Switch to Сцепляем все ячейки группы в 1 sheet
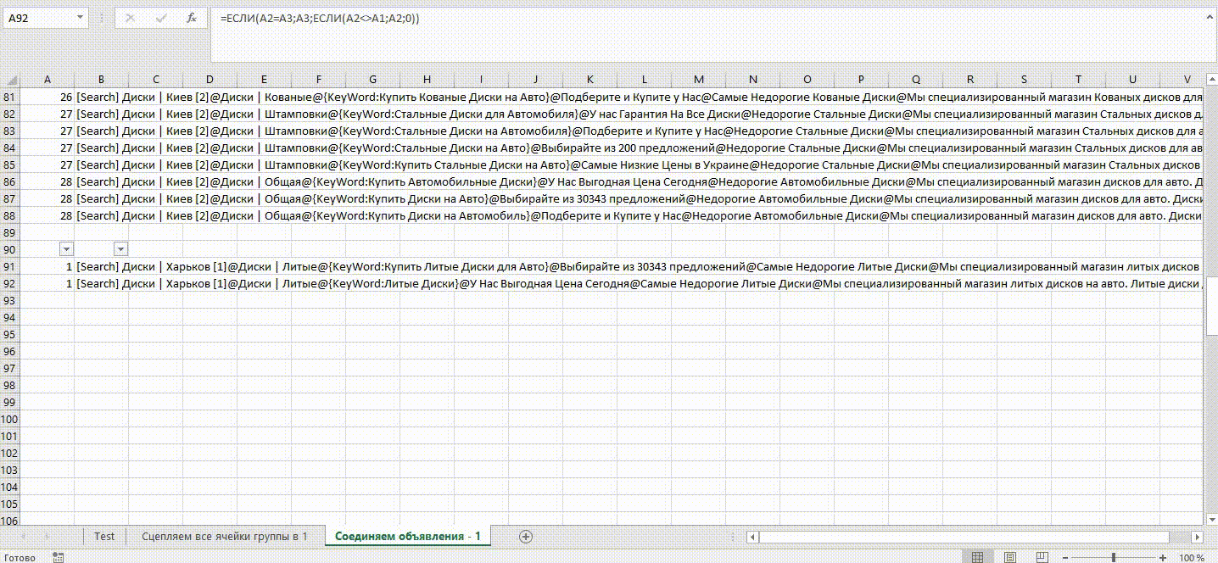 pyautogui.click(x=224, y=536)
